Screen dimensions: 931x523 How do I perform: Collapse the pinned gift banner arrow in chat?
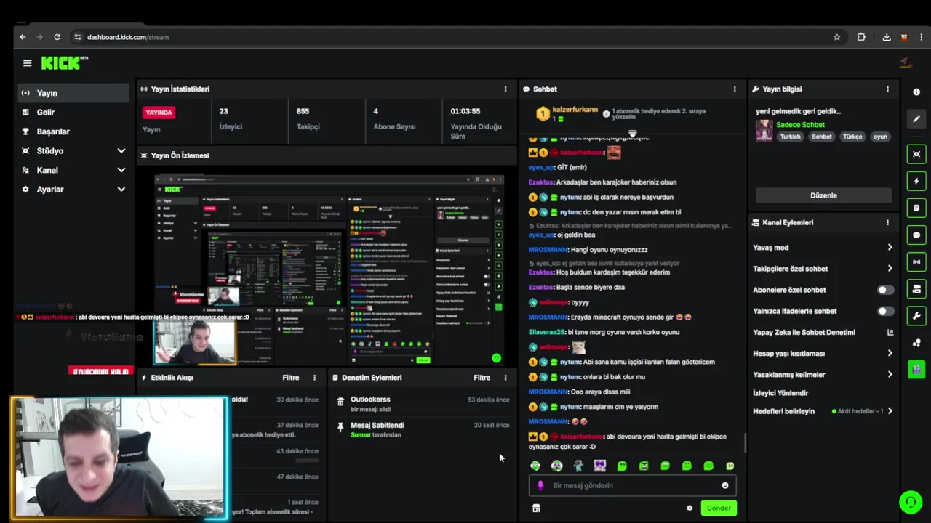pos(633,134)
